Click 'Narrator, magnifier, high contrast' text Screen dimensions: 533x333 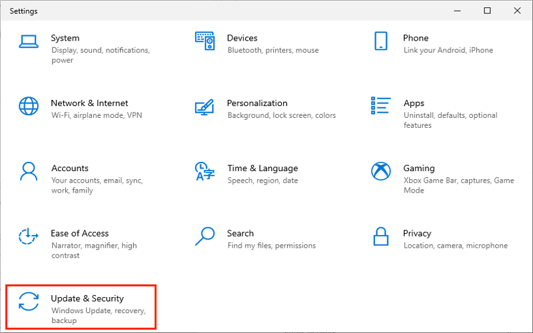94,250
